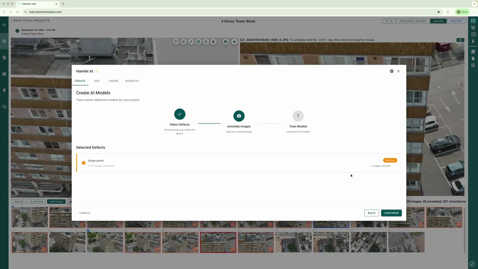Click the CONTINUE button in the dialog
The image size is (478, 269).
[391, 213]
